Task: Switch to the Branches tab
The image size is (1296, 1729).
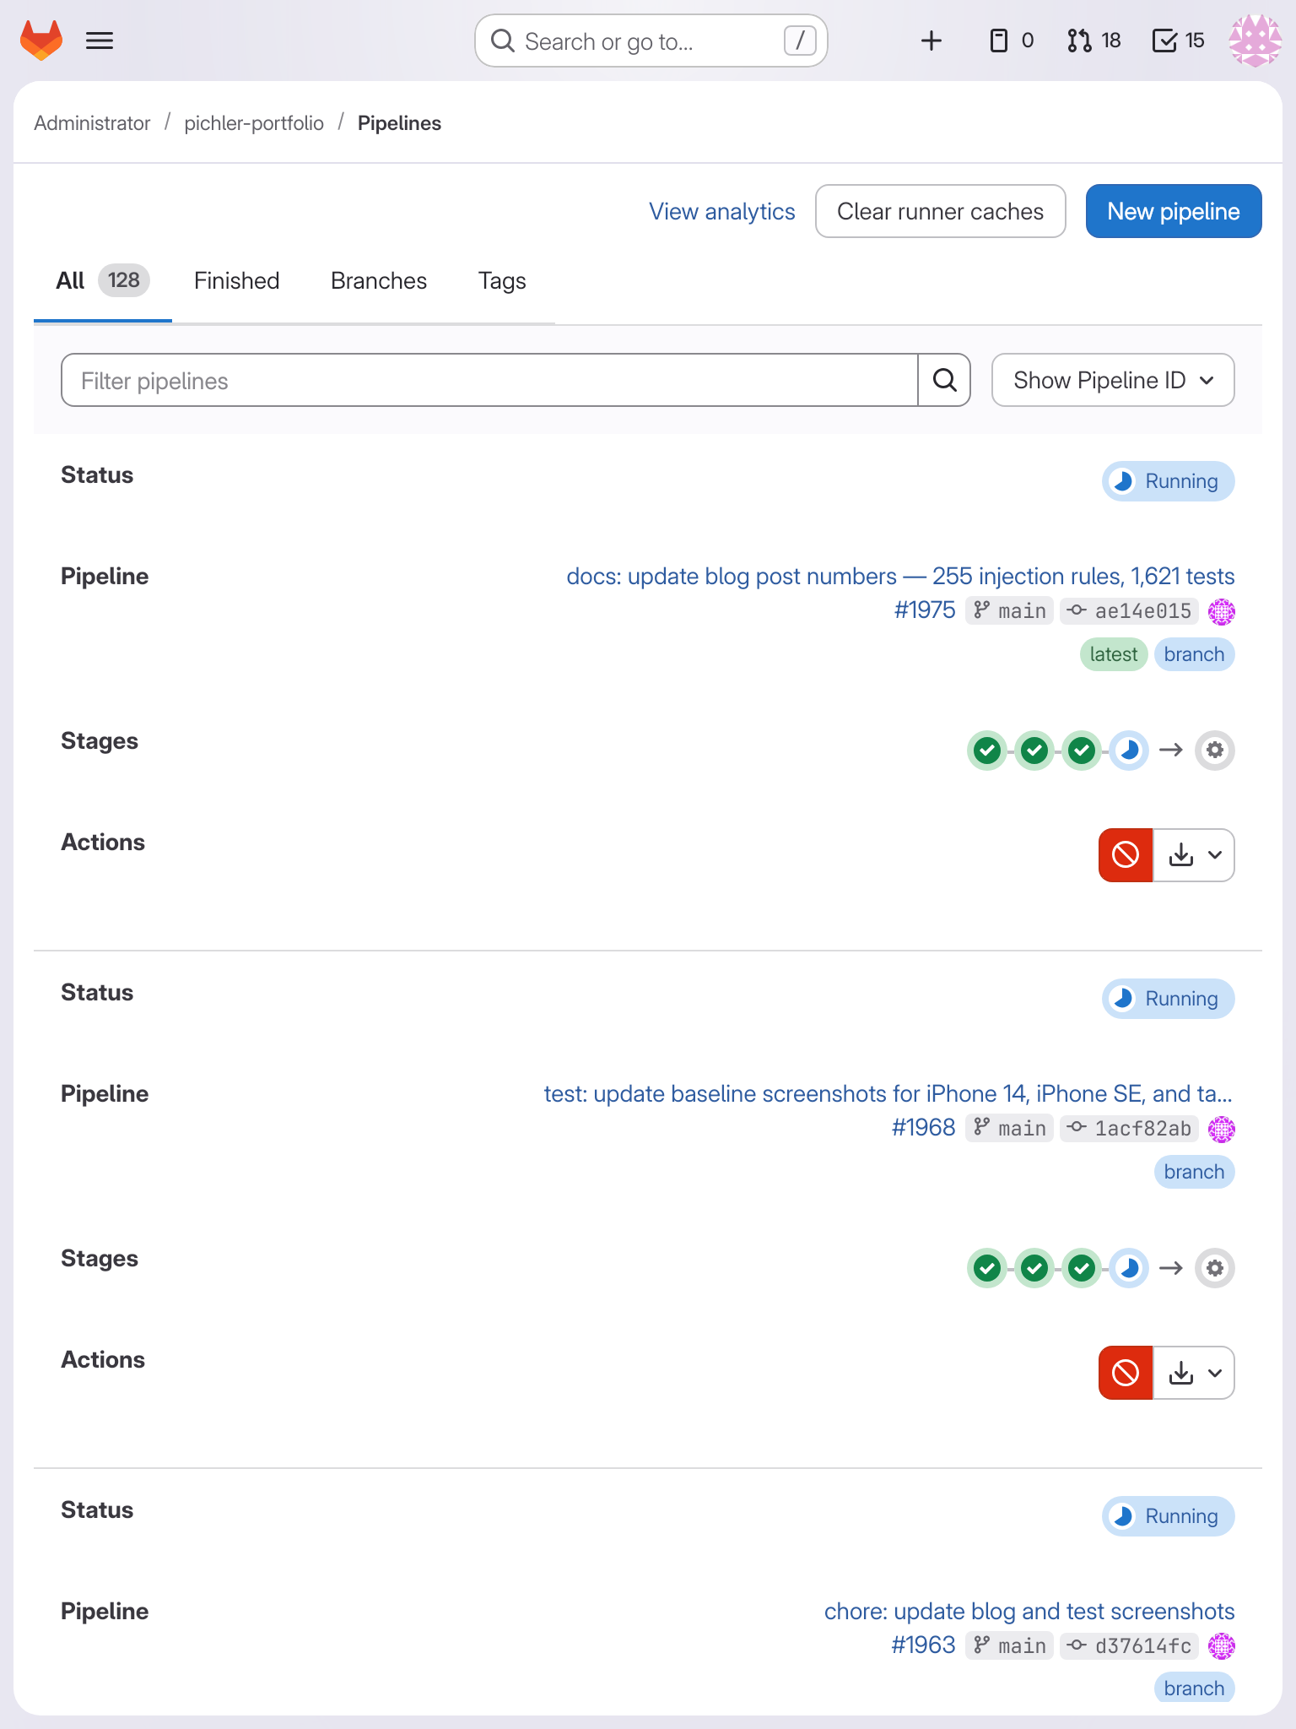Action: point(379,281)
